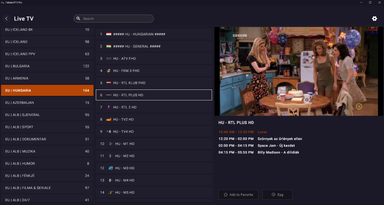The image size is (384, 205).
Task: Select the currently airing Lorax program entry
Action: (262, 132)
